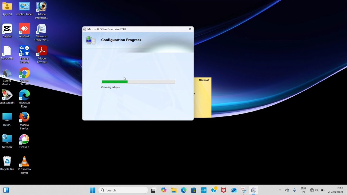The image size is (347, 195).
Task: Launch Adobe Acrobat from desktop
Action: (x=41, y=55)
